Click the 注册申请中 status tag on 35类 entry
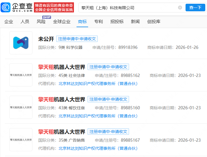207x157 pixels. (x=108, y=132)
